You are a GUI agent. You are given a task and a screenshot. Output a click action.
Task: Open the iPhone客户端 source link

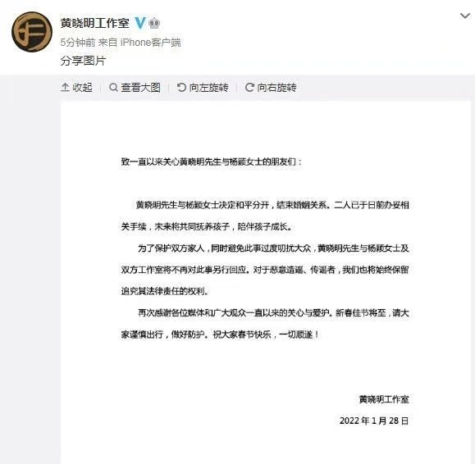(x=151, y=43)
